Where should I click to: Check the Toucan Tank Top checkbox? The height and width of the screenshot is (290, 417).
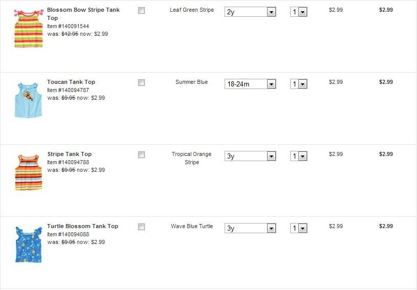point(142,83)
